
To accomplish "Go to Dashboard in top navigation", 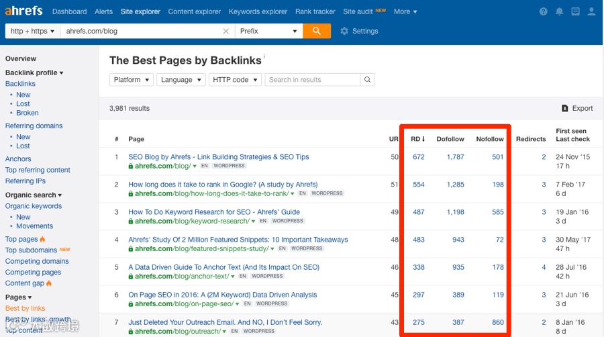I will [69, 11].
